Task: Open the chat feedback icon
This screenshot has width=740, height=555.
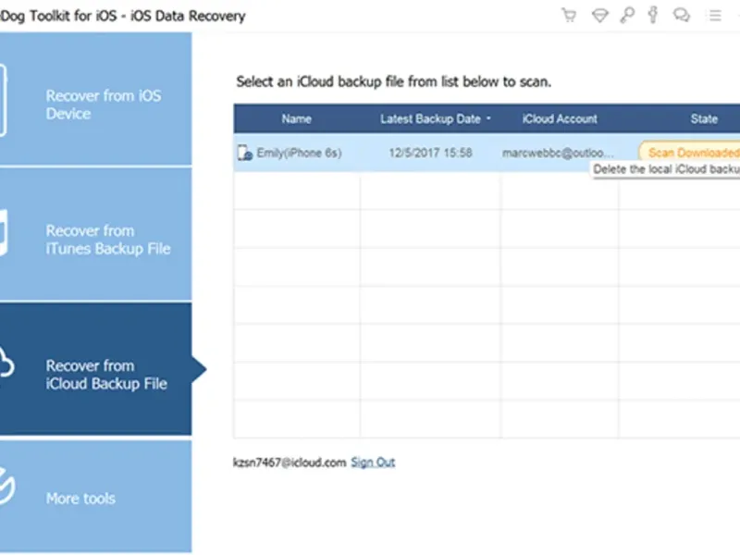Action: (x=682, y=15)
